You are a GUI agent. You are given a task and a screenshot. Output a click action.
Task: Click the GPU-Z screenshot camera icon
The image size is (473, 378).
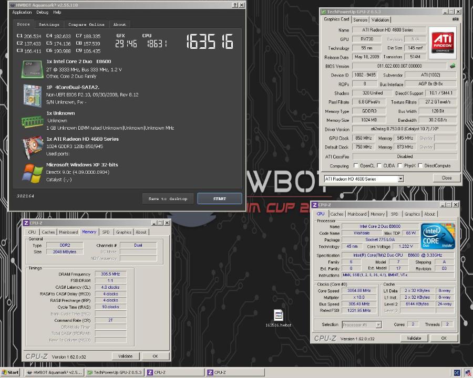coord(456,19)
